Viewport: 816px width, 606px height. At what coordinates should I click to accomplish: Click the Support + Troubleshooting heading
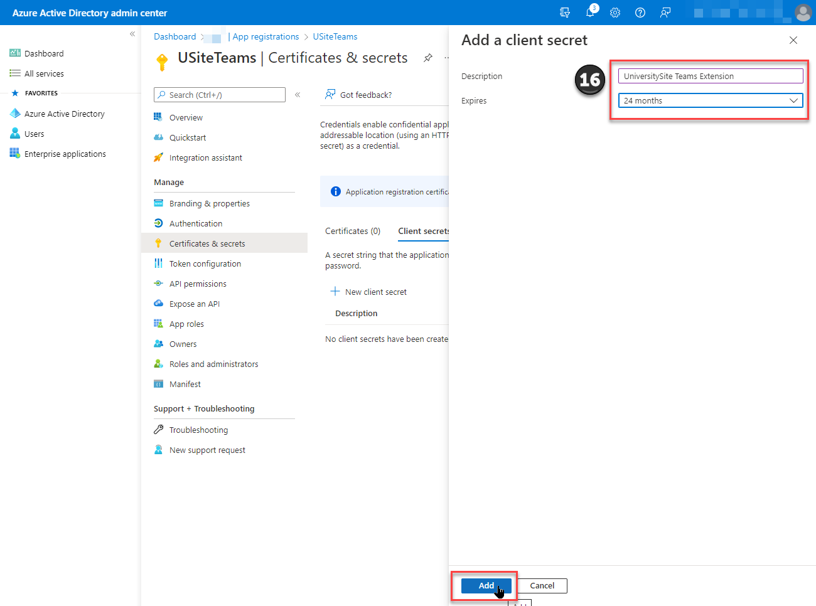coord(204,408)
